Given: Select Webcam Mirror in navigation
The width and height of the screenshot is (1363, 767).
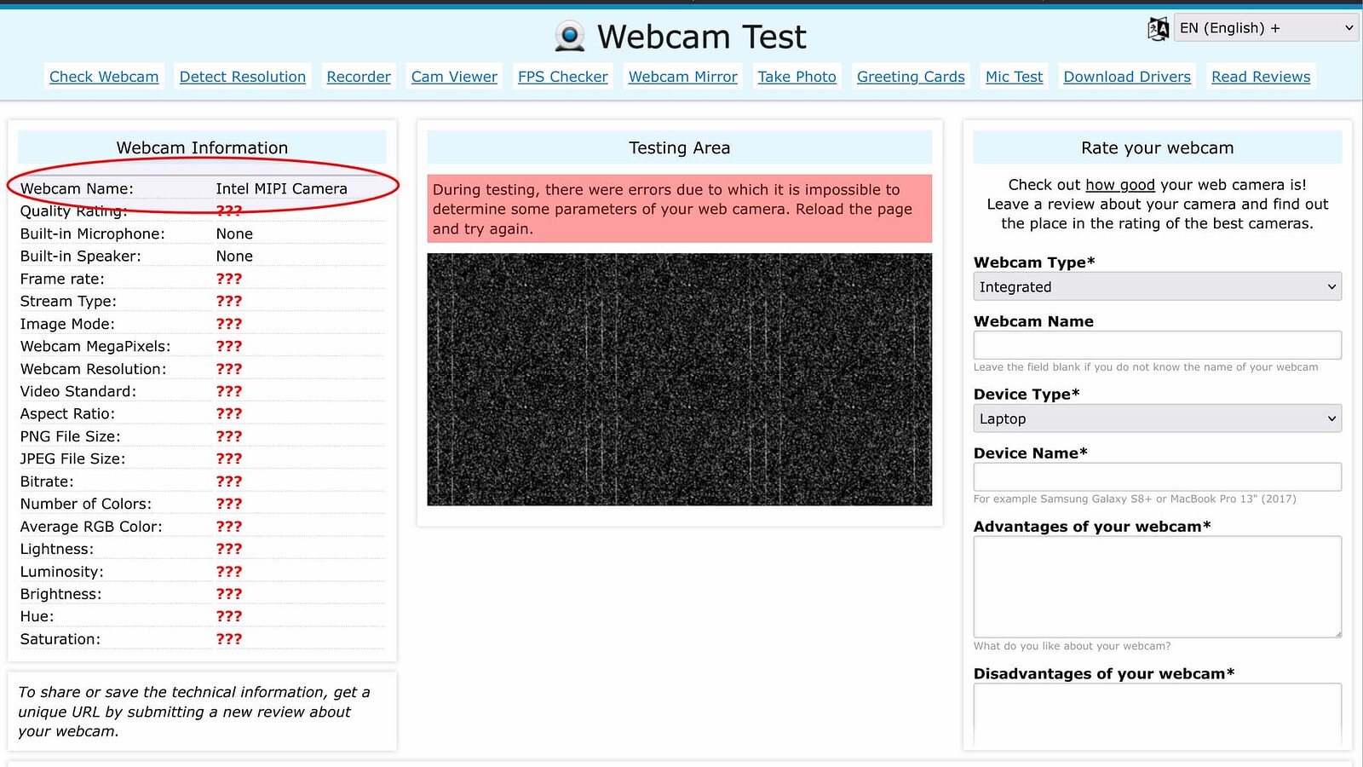Looking at the screenshot, I should click(683, 77).
